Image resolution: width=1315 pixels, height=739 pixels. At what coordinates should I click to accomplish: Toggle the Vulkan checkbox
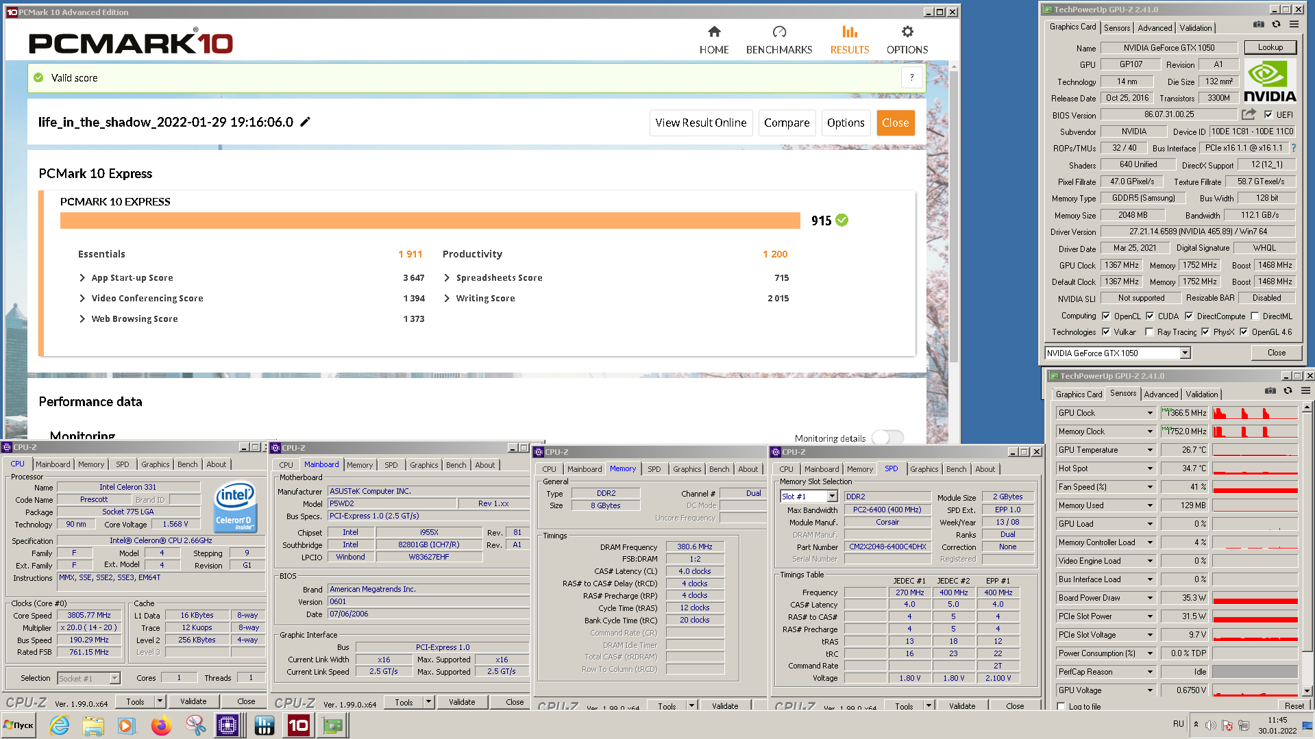[x=1106, y=332]
